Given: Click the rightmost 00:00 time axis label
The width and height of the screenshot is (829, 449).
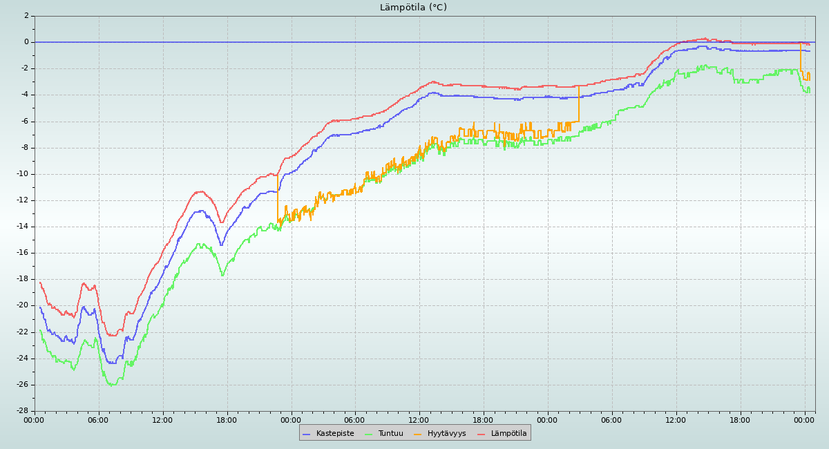Looking at the screenshot, I should click(x=804, y=420).
